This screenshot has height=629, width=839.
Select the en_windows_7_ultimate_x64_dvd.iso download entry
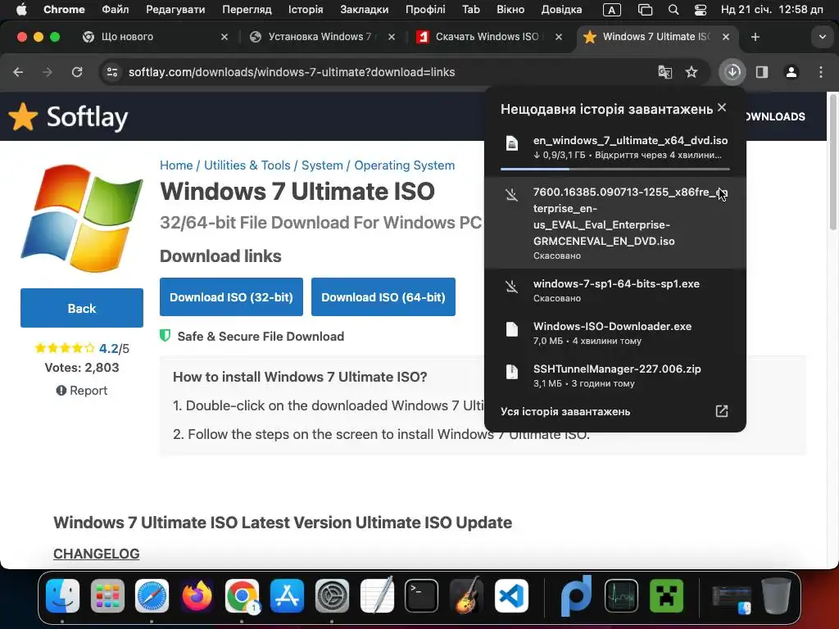[x=615, y=147]
